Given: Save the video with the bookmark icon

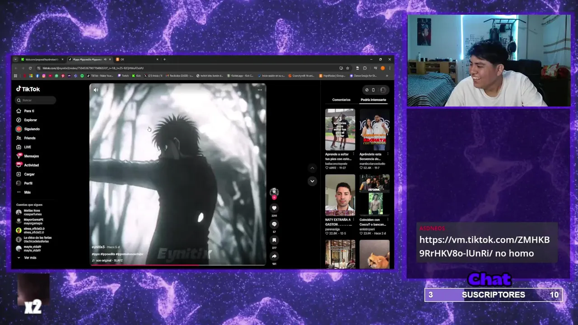Looking at the screenshot, I should pos(274,240).
